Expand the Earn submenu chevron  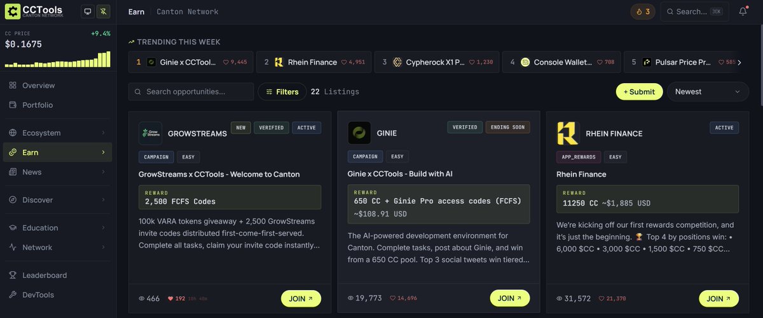point(103,152)
